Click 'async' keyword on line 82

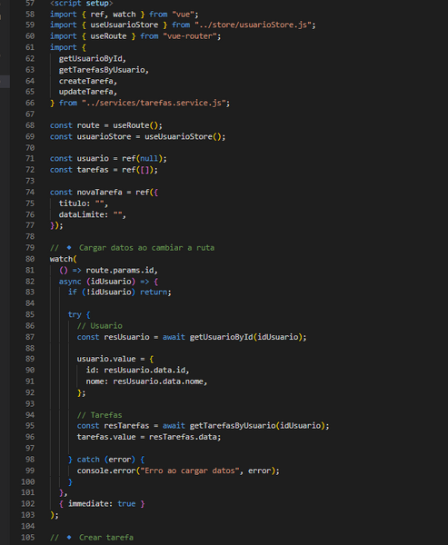(x=70, y=282)
